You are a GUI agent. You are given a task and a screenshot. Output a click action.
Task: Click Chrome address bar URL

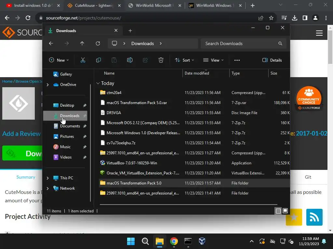pyautogui.click(x=84, y=18)
